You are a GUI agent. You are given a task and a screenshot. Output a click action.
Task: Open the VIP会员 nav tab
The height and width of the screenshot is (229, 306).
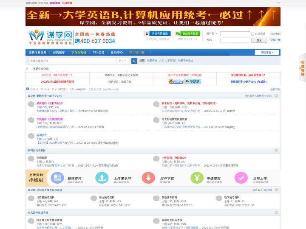98,53
